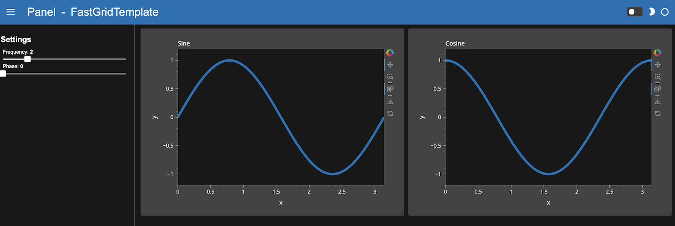Click resize handle of Sine card
675x226 pixels.
[x=401, y=213]
